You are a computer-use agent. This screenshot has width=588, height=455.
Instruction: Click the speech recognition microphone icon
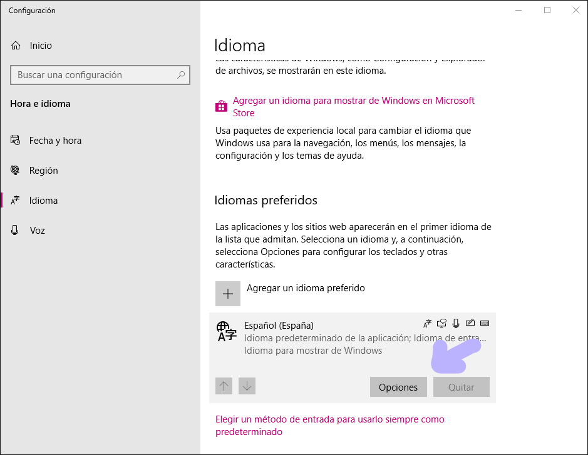(456, 323)
